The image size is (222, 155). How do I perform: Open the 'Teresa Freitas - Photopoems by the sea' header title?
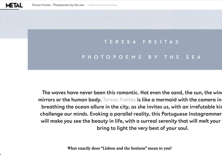click(x=58, y=5)
